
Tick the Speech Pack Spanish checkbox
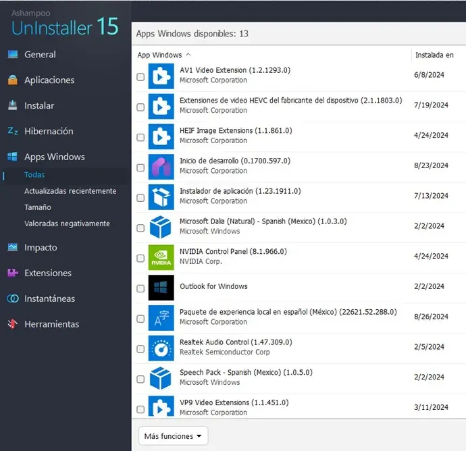coord(140,379)
